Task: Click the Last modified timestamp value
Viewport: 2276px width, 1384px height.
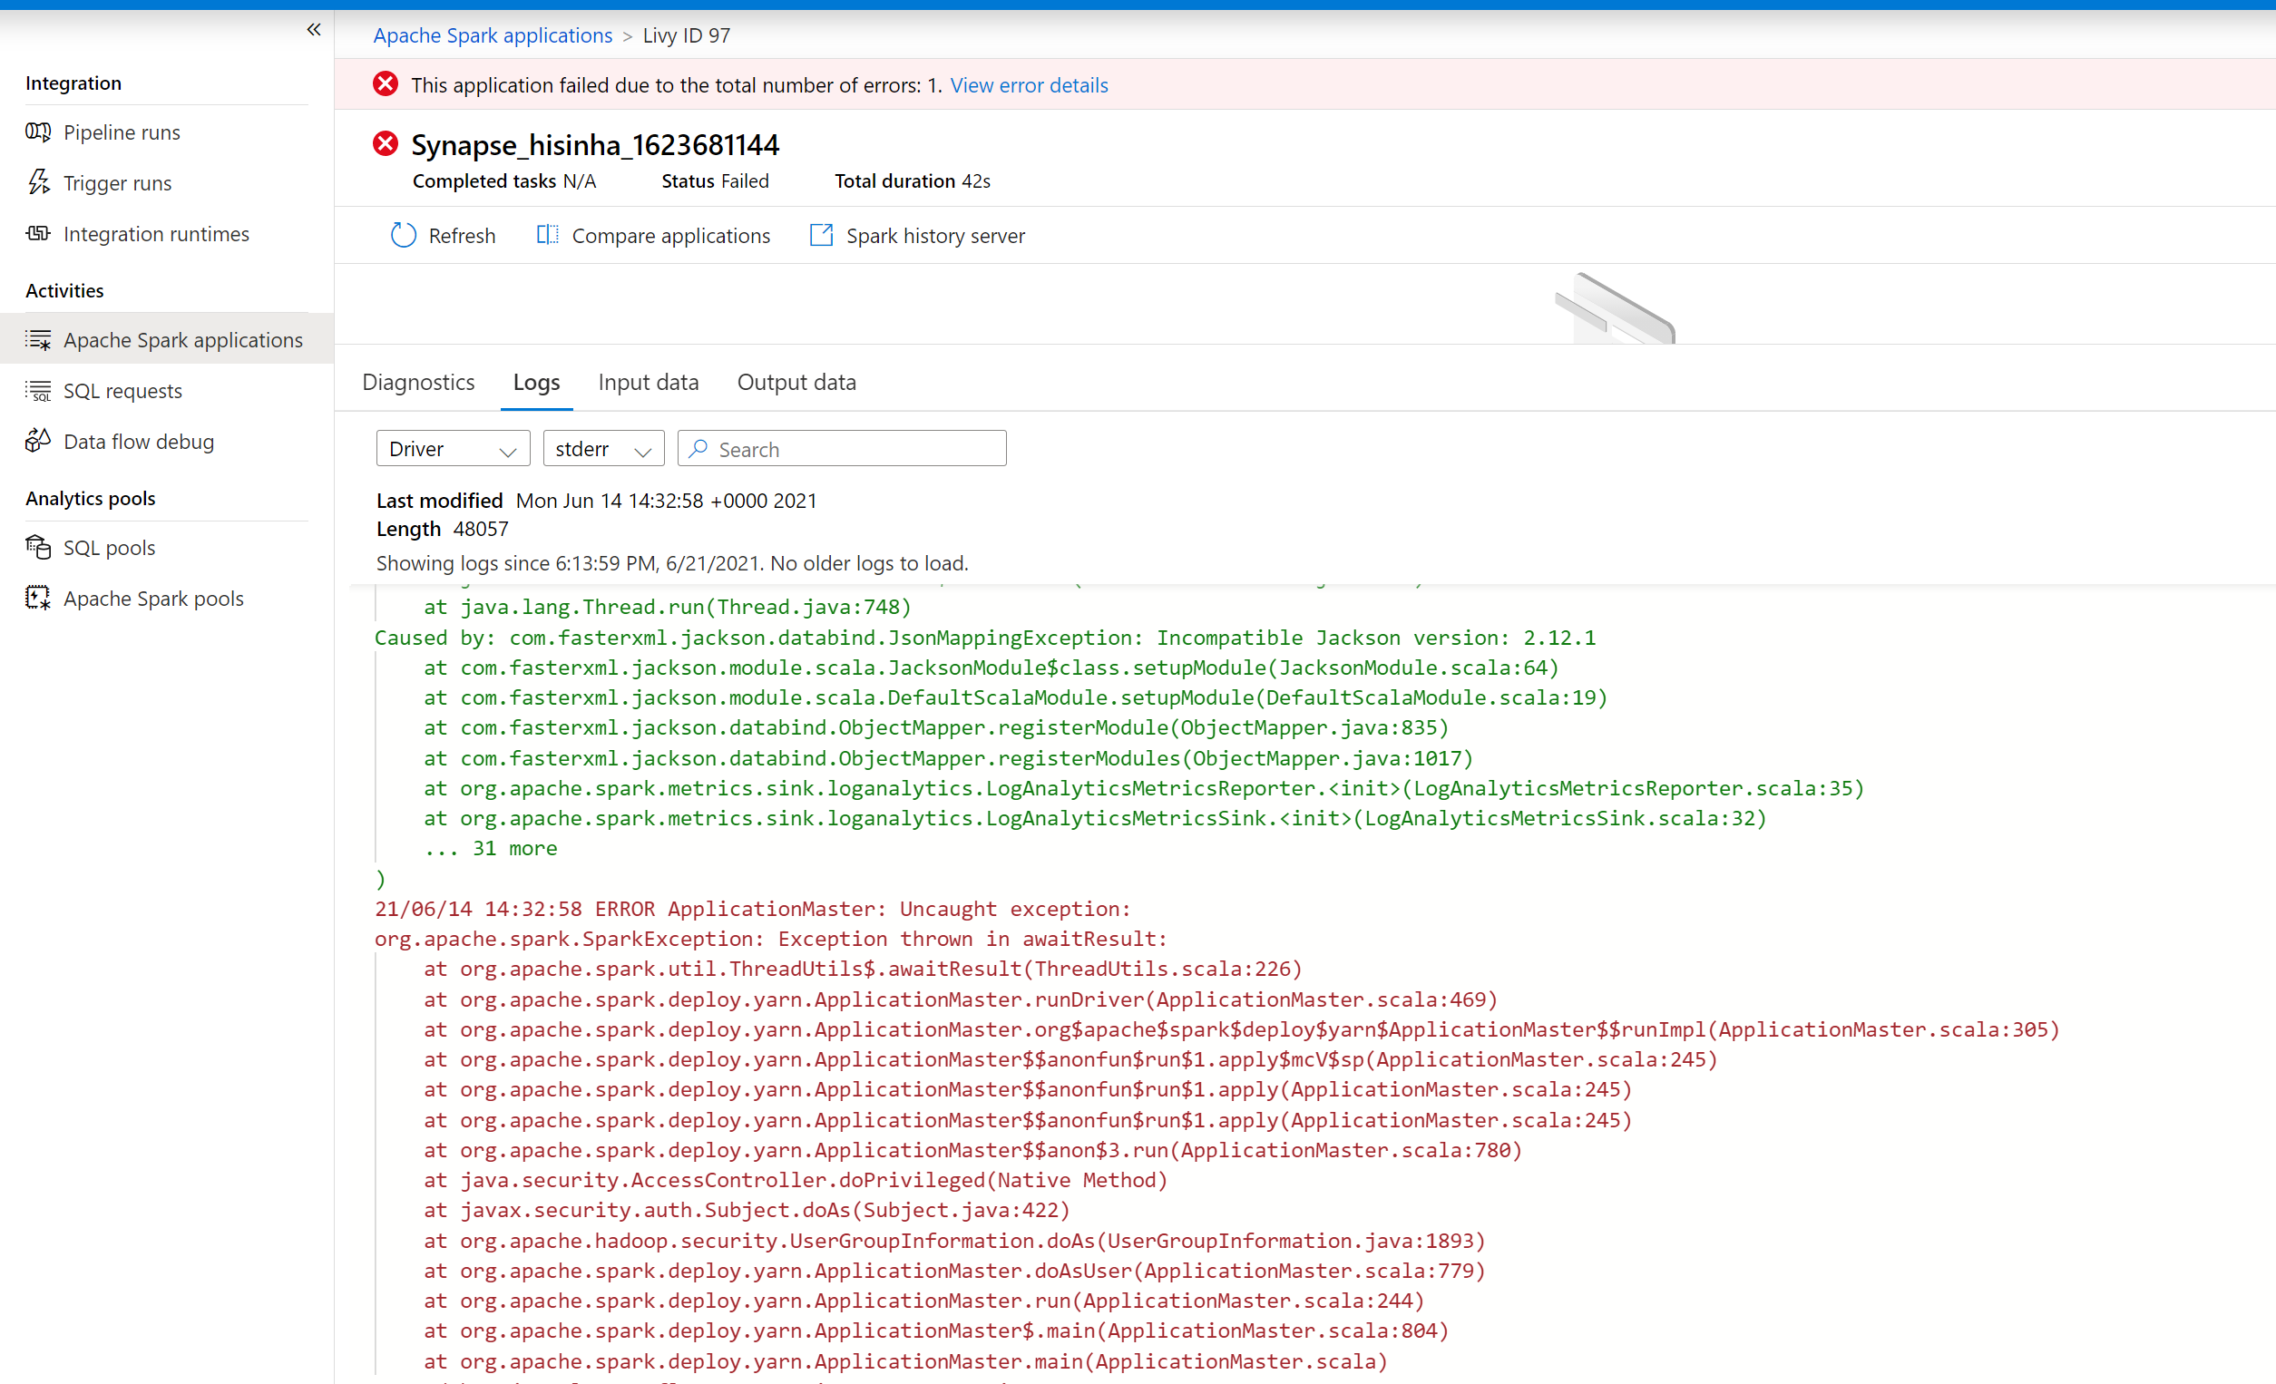Action: click(x=666, y=501)
